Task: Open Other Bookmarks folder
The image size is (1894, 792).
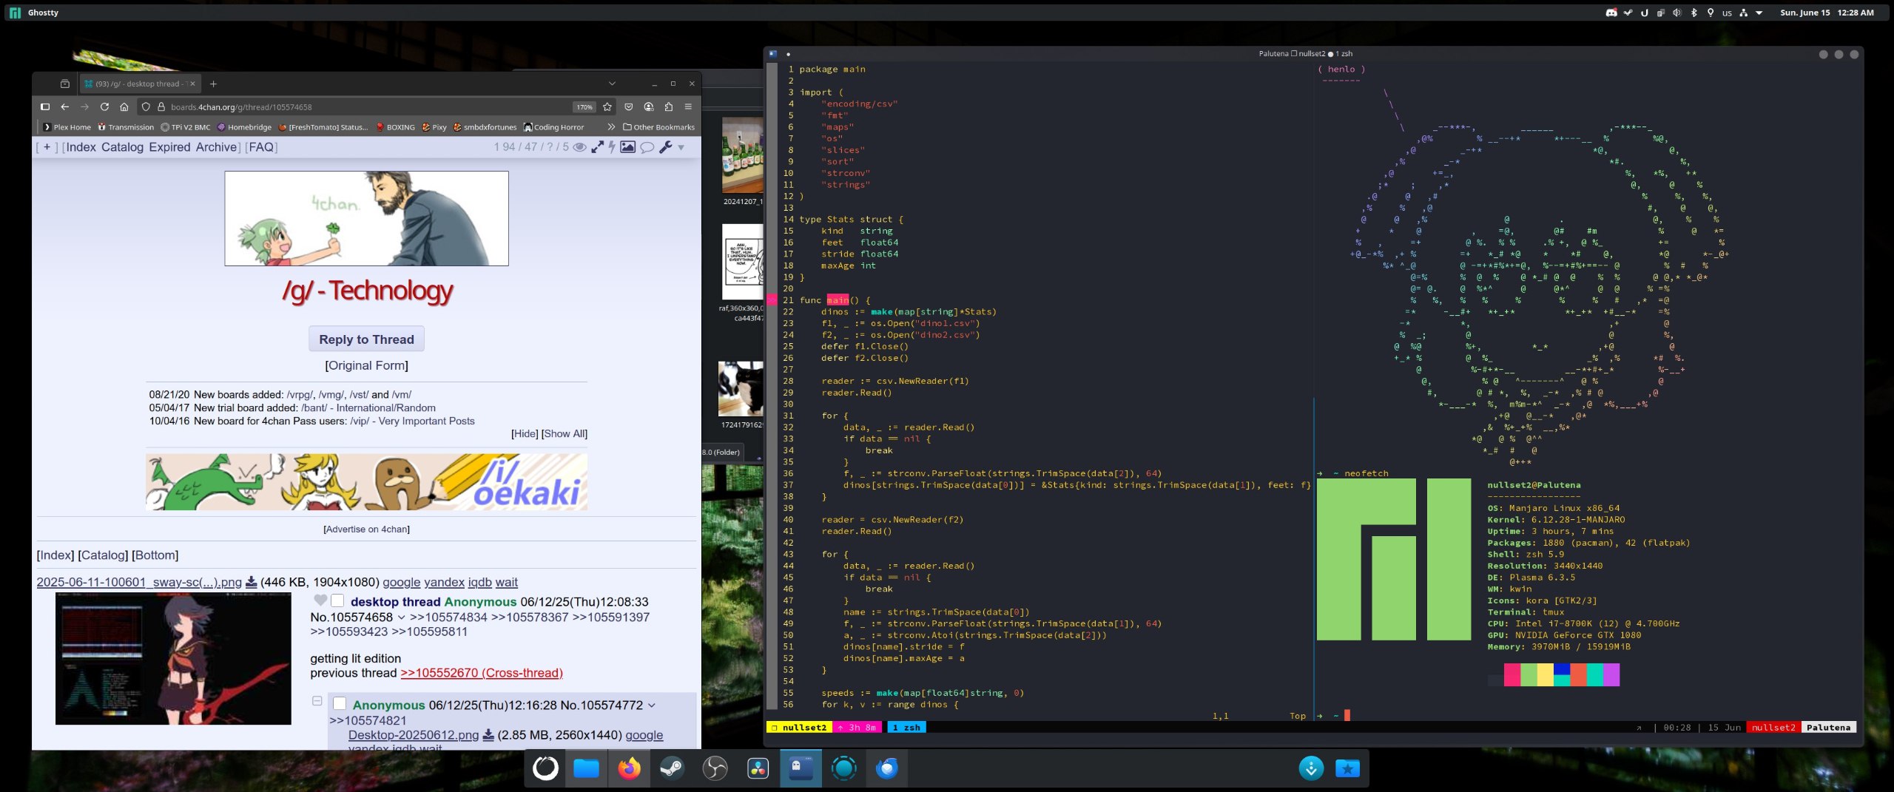Action: pyautogui.click(x=659, y=127)
